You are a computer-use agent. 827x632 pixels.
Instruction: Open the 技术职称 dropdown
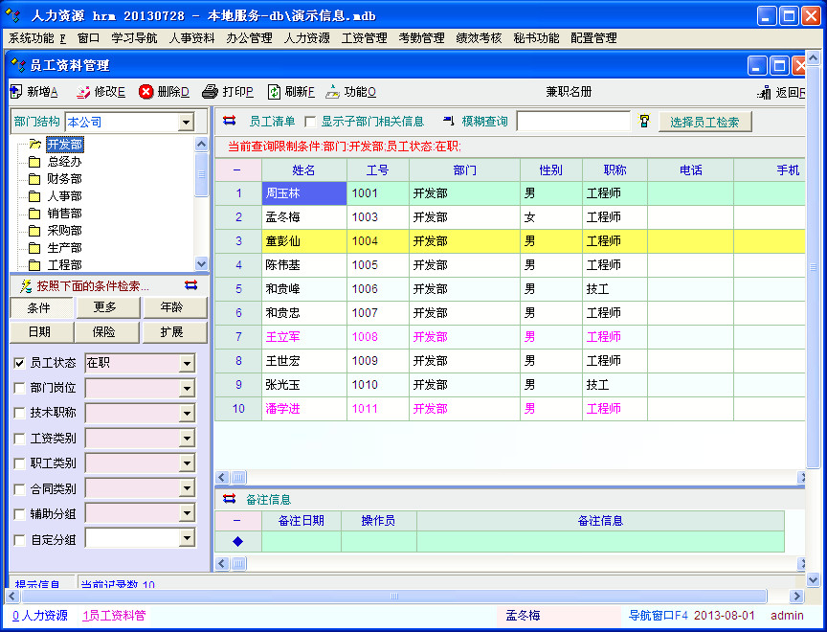click(x=187, y=414)
